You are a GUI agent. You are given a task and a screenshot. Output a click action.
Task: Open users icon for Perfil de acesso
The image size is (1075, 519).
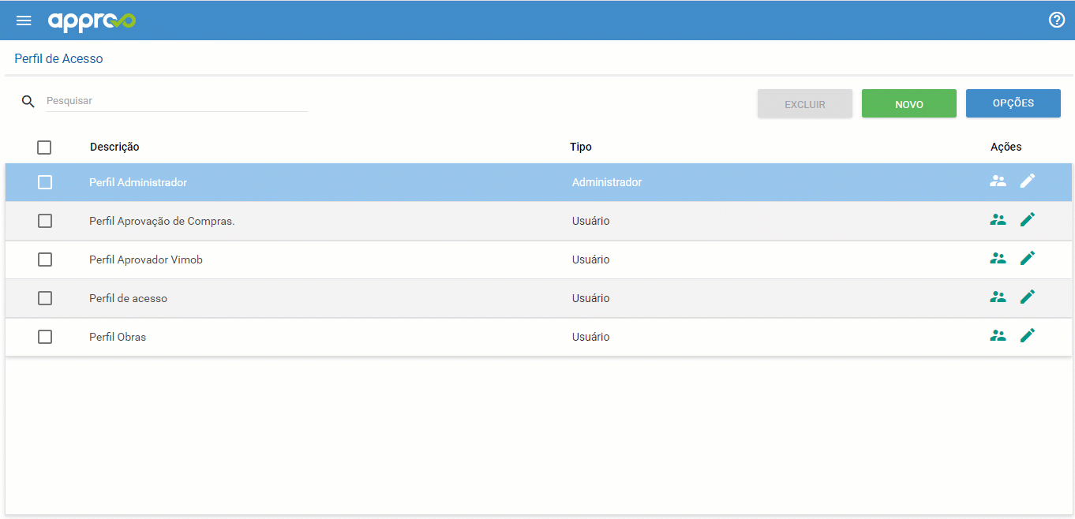998,297
